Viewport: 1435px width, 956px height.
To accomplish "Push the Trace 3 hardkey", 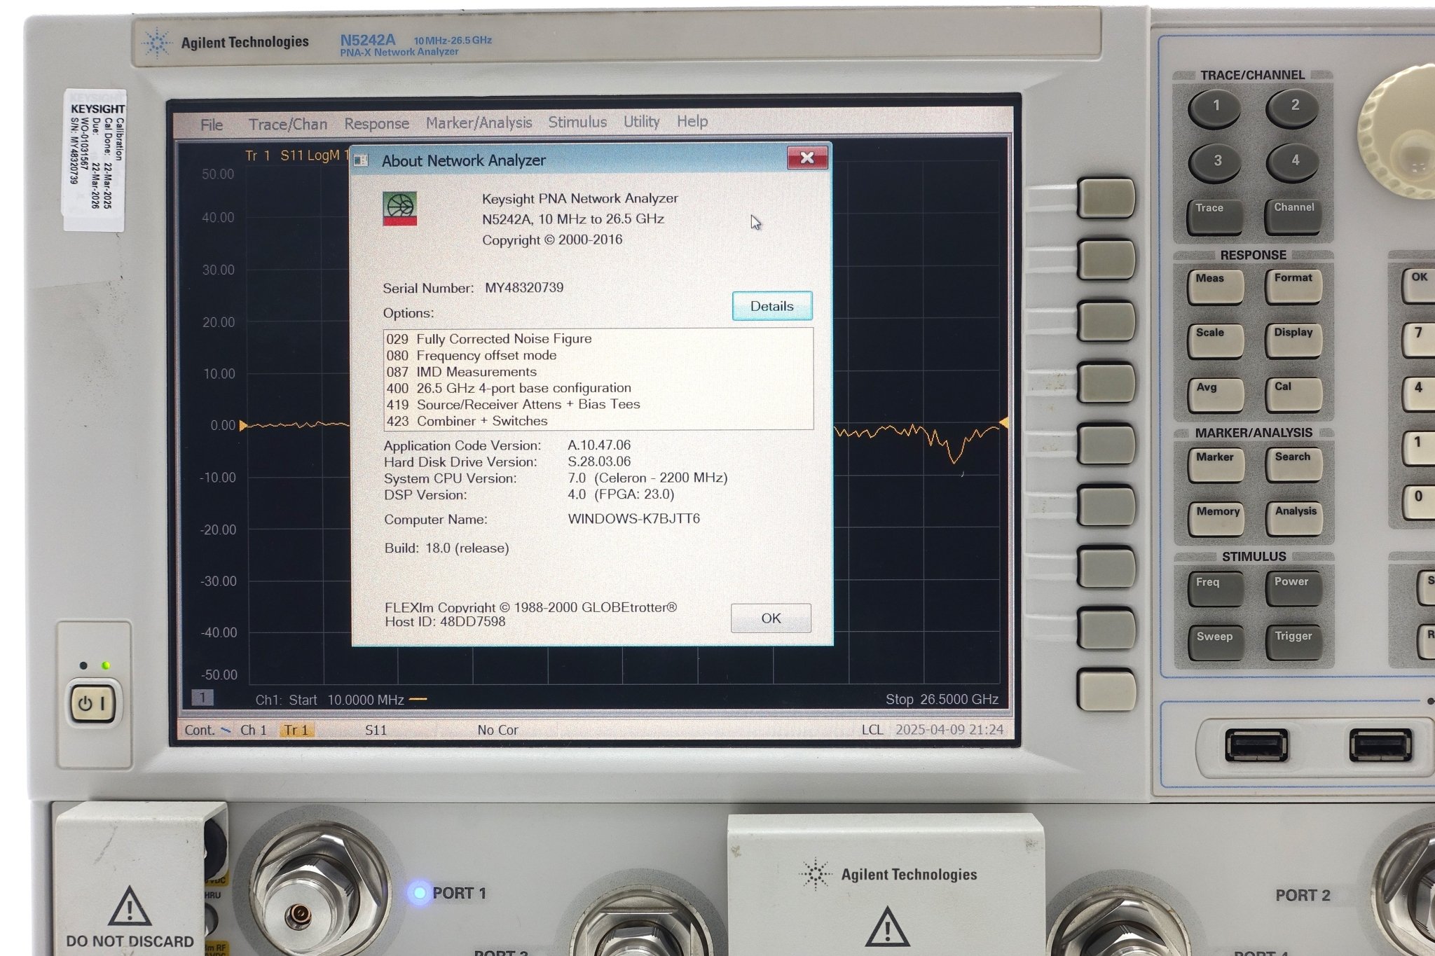I will [1216, 162].
